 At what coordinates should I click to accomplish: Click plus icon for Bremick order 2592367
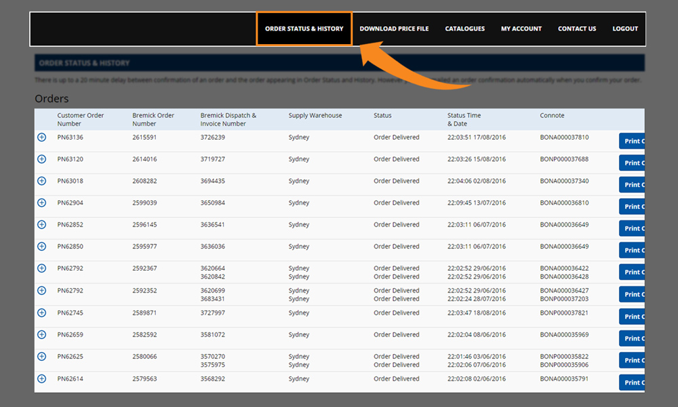point(41,269)
